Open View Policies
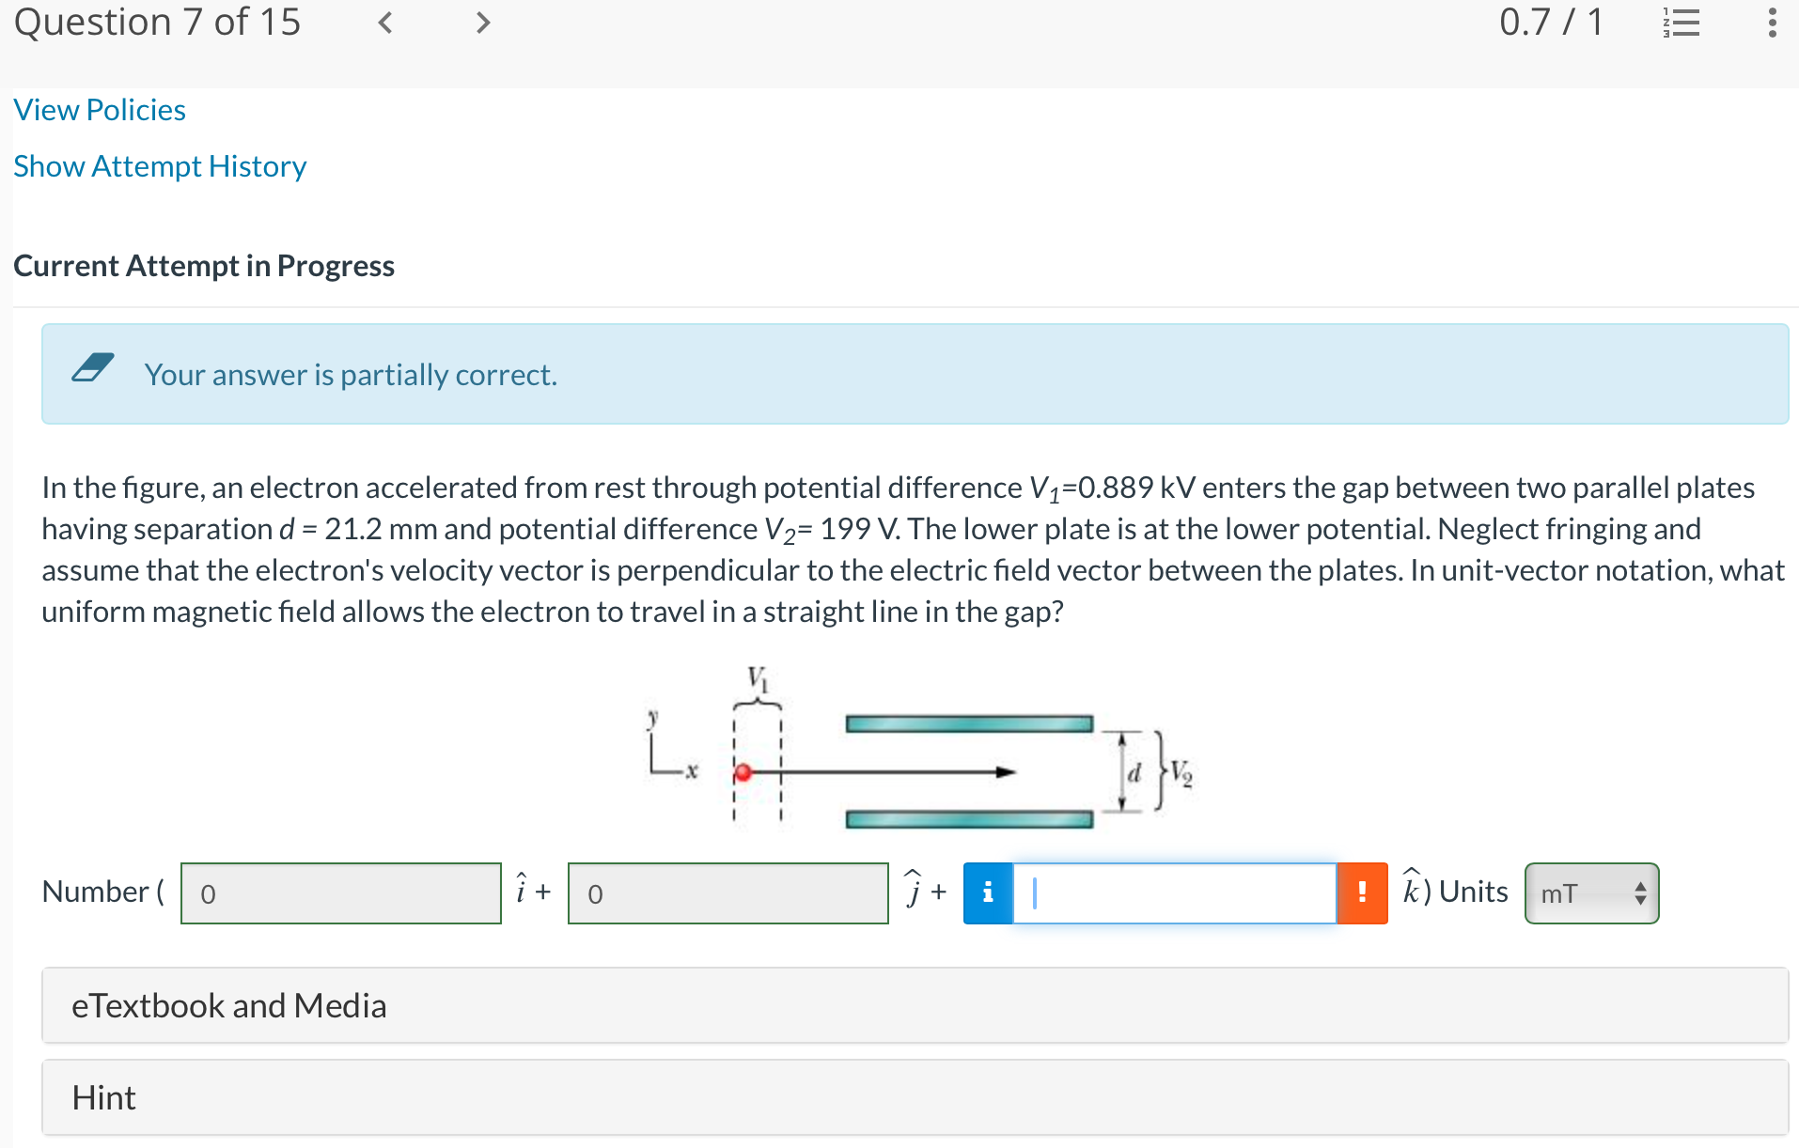The height and width of the screenshot is (1148, 1799). 99,109
